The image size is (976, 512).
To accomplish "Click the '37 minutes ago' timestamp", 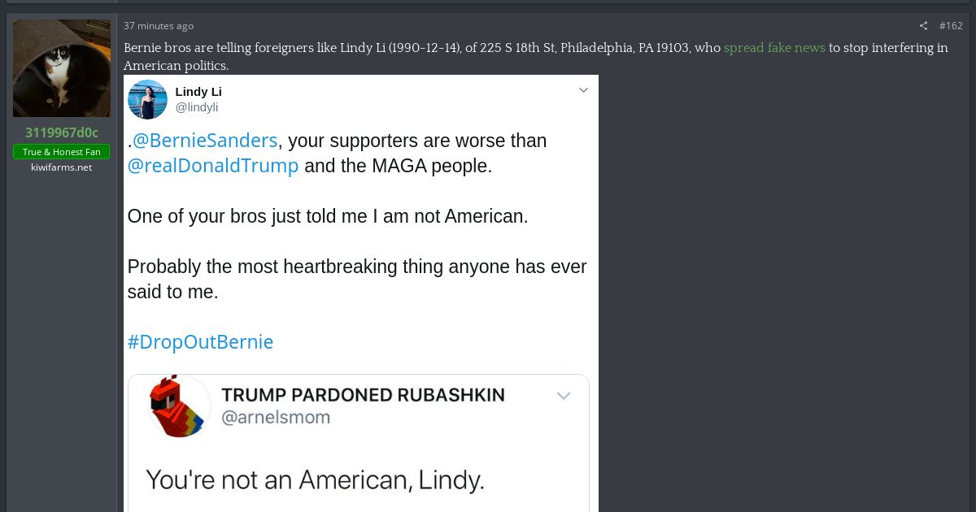I will pos(159,26).
